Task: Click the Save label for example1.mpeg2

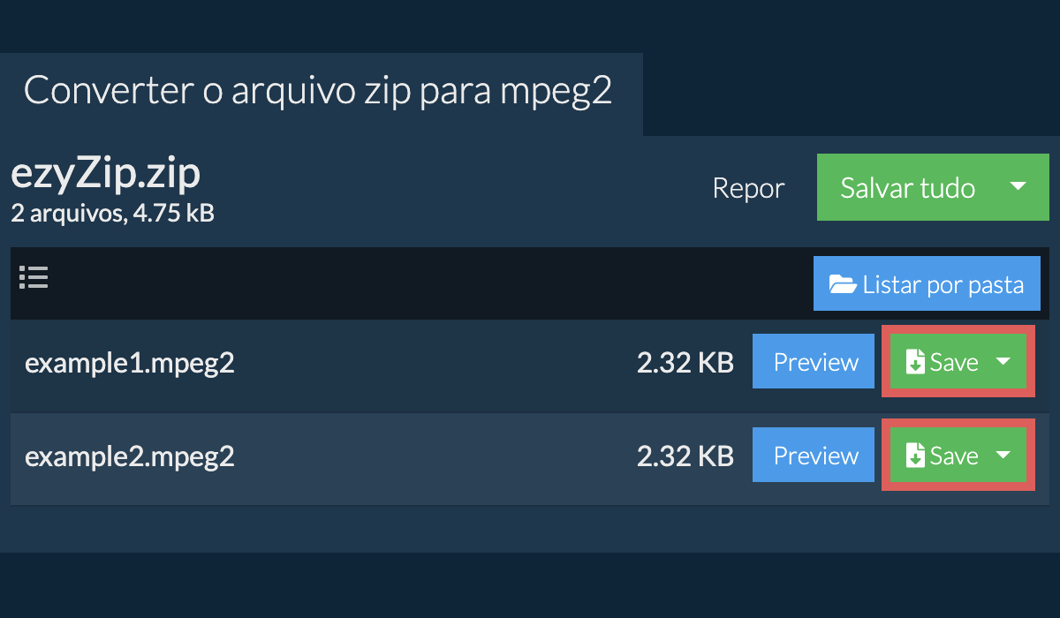Action: click(x=954, y=362)
